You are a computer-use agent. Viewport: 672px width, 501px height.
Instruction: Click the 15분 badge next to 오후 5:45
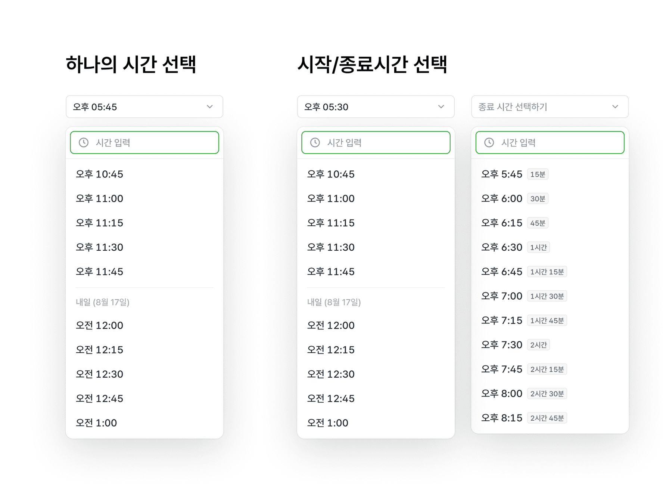tap(538, 174)
